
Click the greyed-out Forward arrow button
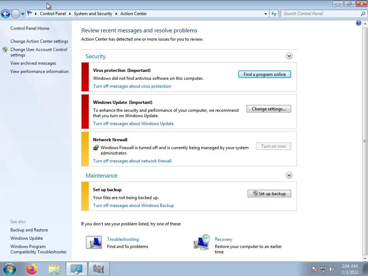[x=15, y=14]
